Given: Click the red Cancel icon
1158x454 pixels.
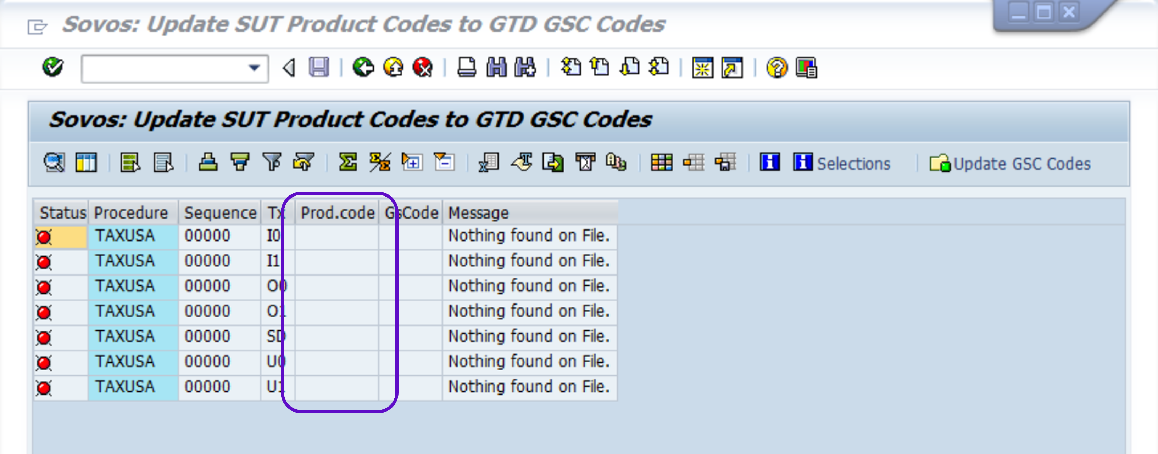Looking at the screenshot, I should click(423, 68).
